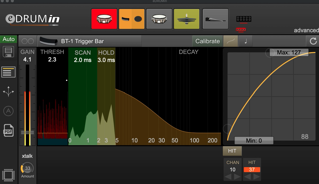Image resolution: width=319 pixels, height=184 pixels.
Task: Open the MIDI port connector icon
Action: click(x=244, y=19)
